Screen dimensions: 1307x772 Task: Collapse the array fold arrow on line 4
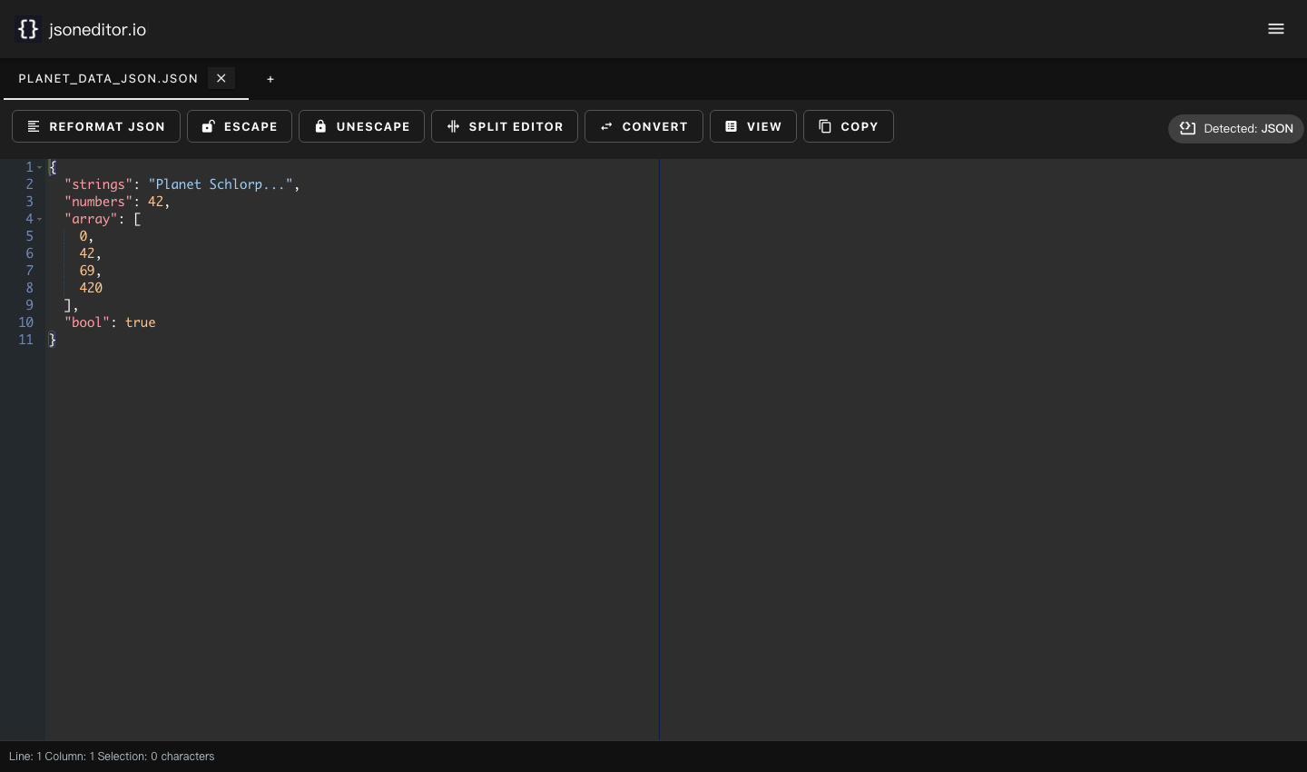(40, 219)
